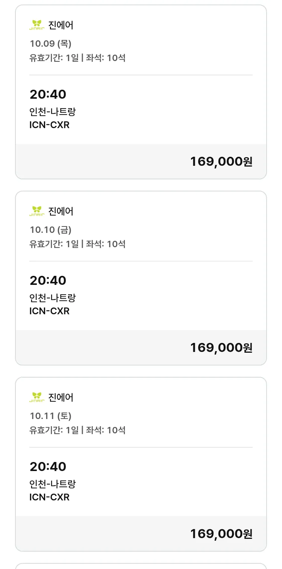
Task: Open the 20:40 departure on the 10.10 flight
Action: tap(48, 280)
